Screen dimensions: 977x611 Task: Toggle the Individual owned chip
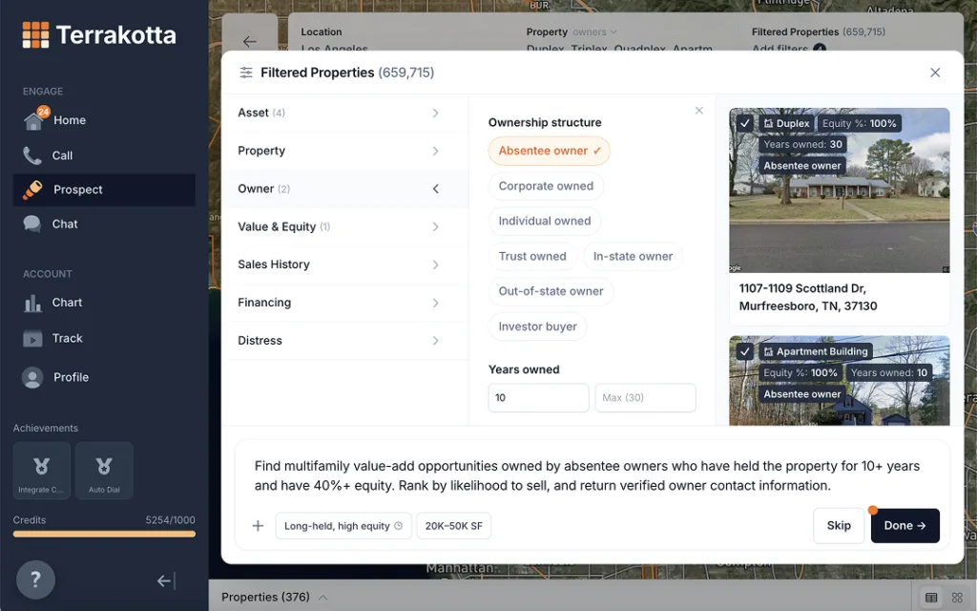pos(545,221)
